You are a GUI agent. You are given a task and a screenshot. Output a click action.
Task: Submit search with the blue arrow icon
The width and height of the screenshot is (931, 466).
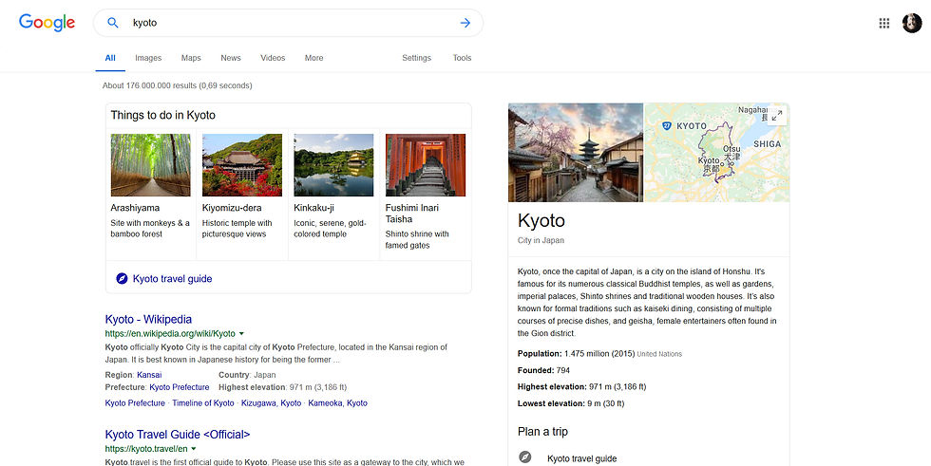tap(465, 23)
